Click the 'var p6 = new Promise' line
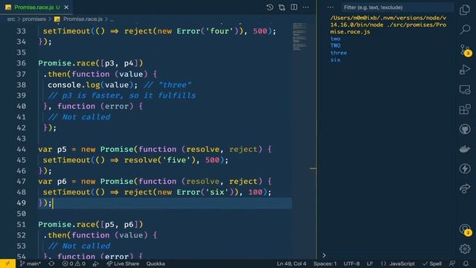The height and width of the screenshot is (268, 476). point(155,182)
